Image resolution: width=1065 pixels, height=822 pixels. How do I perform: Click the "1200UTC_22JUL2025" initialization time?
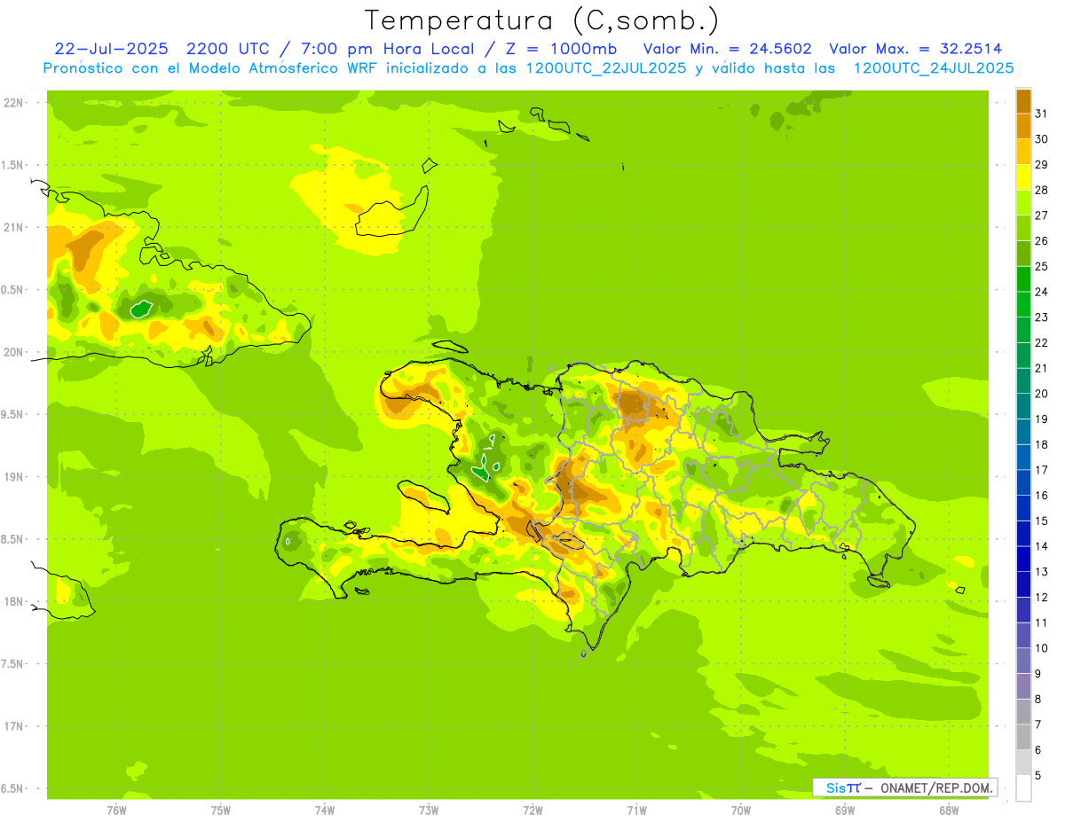(605, 68)
